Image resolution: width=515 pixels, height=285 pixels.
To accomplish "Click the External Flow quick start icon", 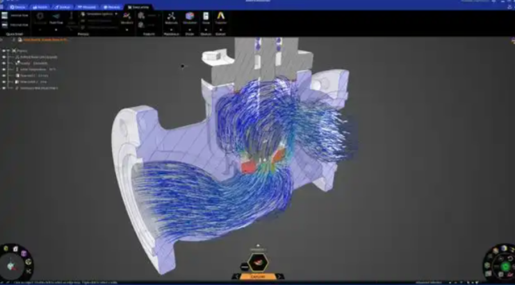I will [x=6, y=25].
